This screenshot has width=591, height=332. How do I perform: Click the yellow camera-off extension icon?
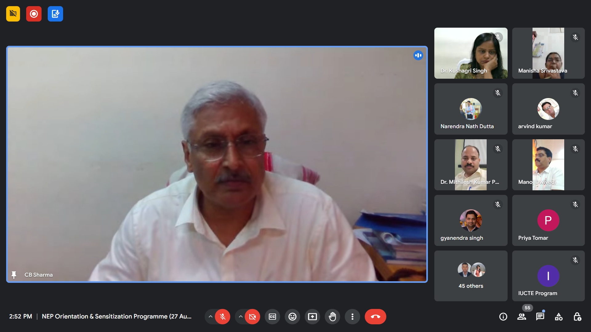(x=13, y=14)
